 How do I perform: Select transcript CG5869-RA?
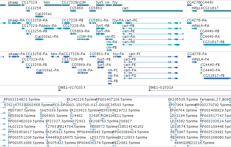tap(80, 31)
